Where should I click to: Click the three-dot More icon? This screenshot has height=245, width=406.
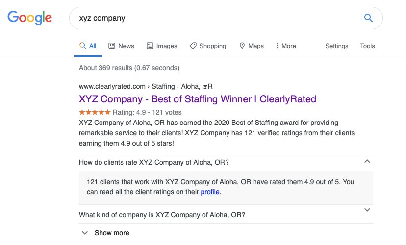point(278,46)
